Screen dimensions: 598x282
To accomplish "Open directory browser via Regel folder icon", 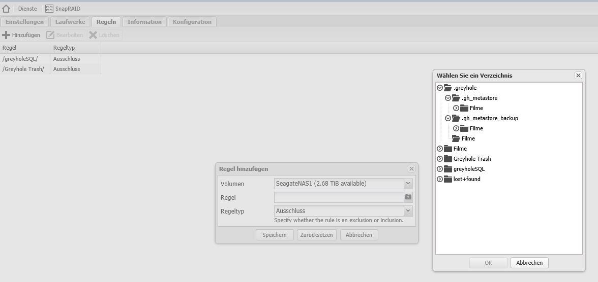I will click(408, 197).
